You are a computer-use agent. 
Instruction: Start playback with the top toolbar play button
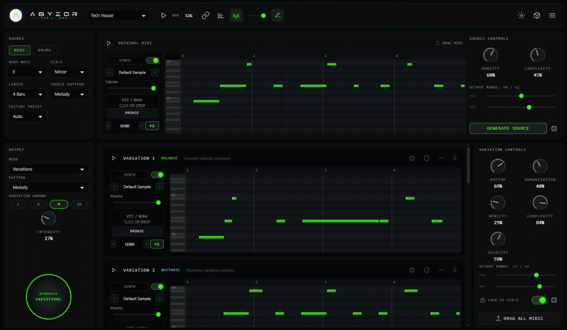click(163, 16)
